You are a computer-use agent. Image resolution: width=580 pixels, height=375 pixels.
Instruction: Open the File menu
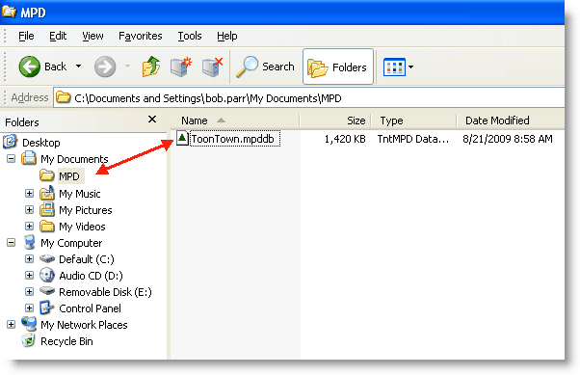coord(26,36)
